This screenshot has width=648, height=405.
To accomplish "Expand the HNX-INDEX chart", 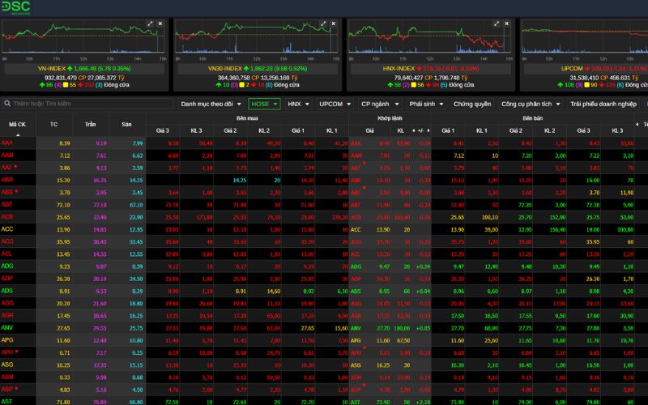I will coord(496,24).
